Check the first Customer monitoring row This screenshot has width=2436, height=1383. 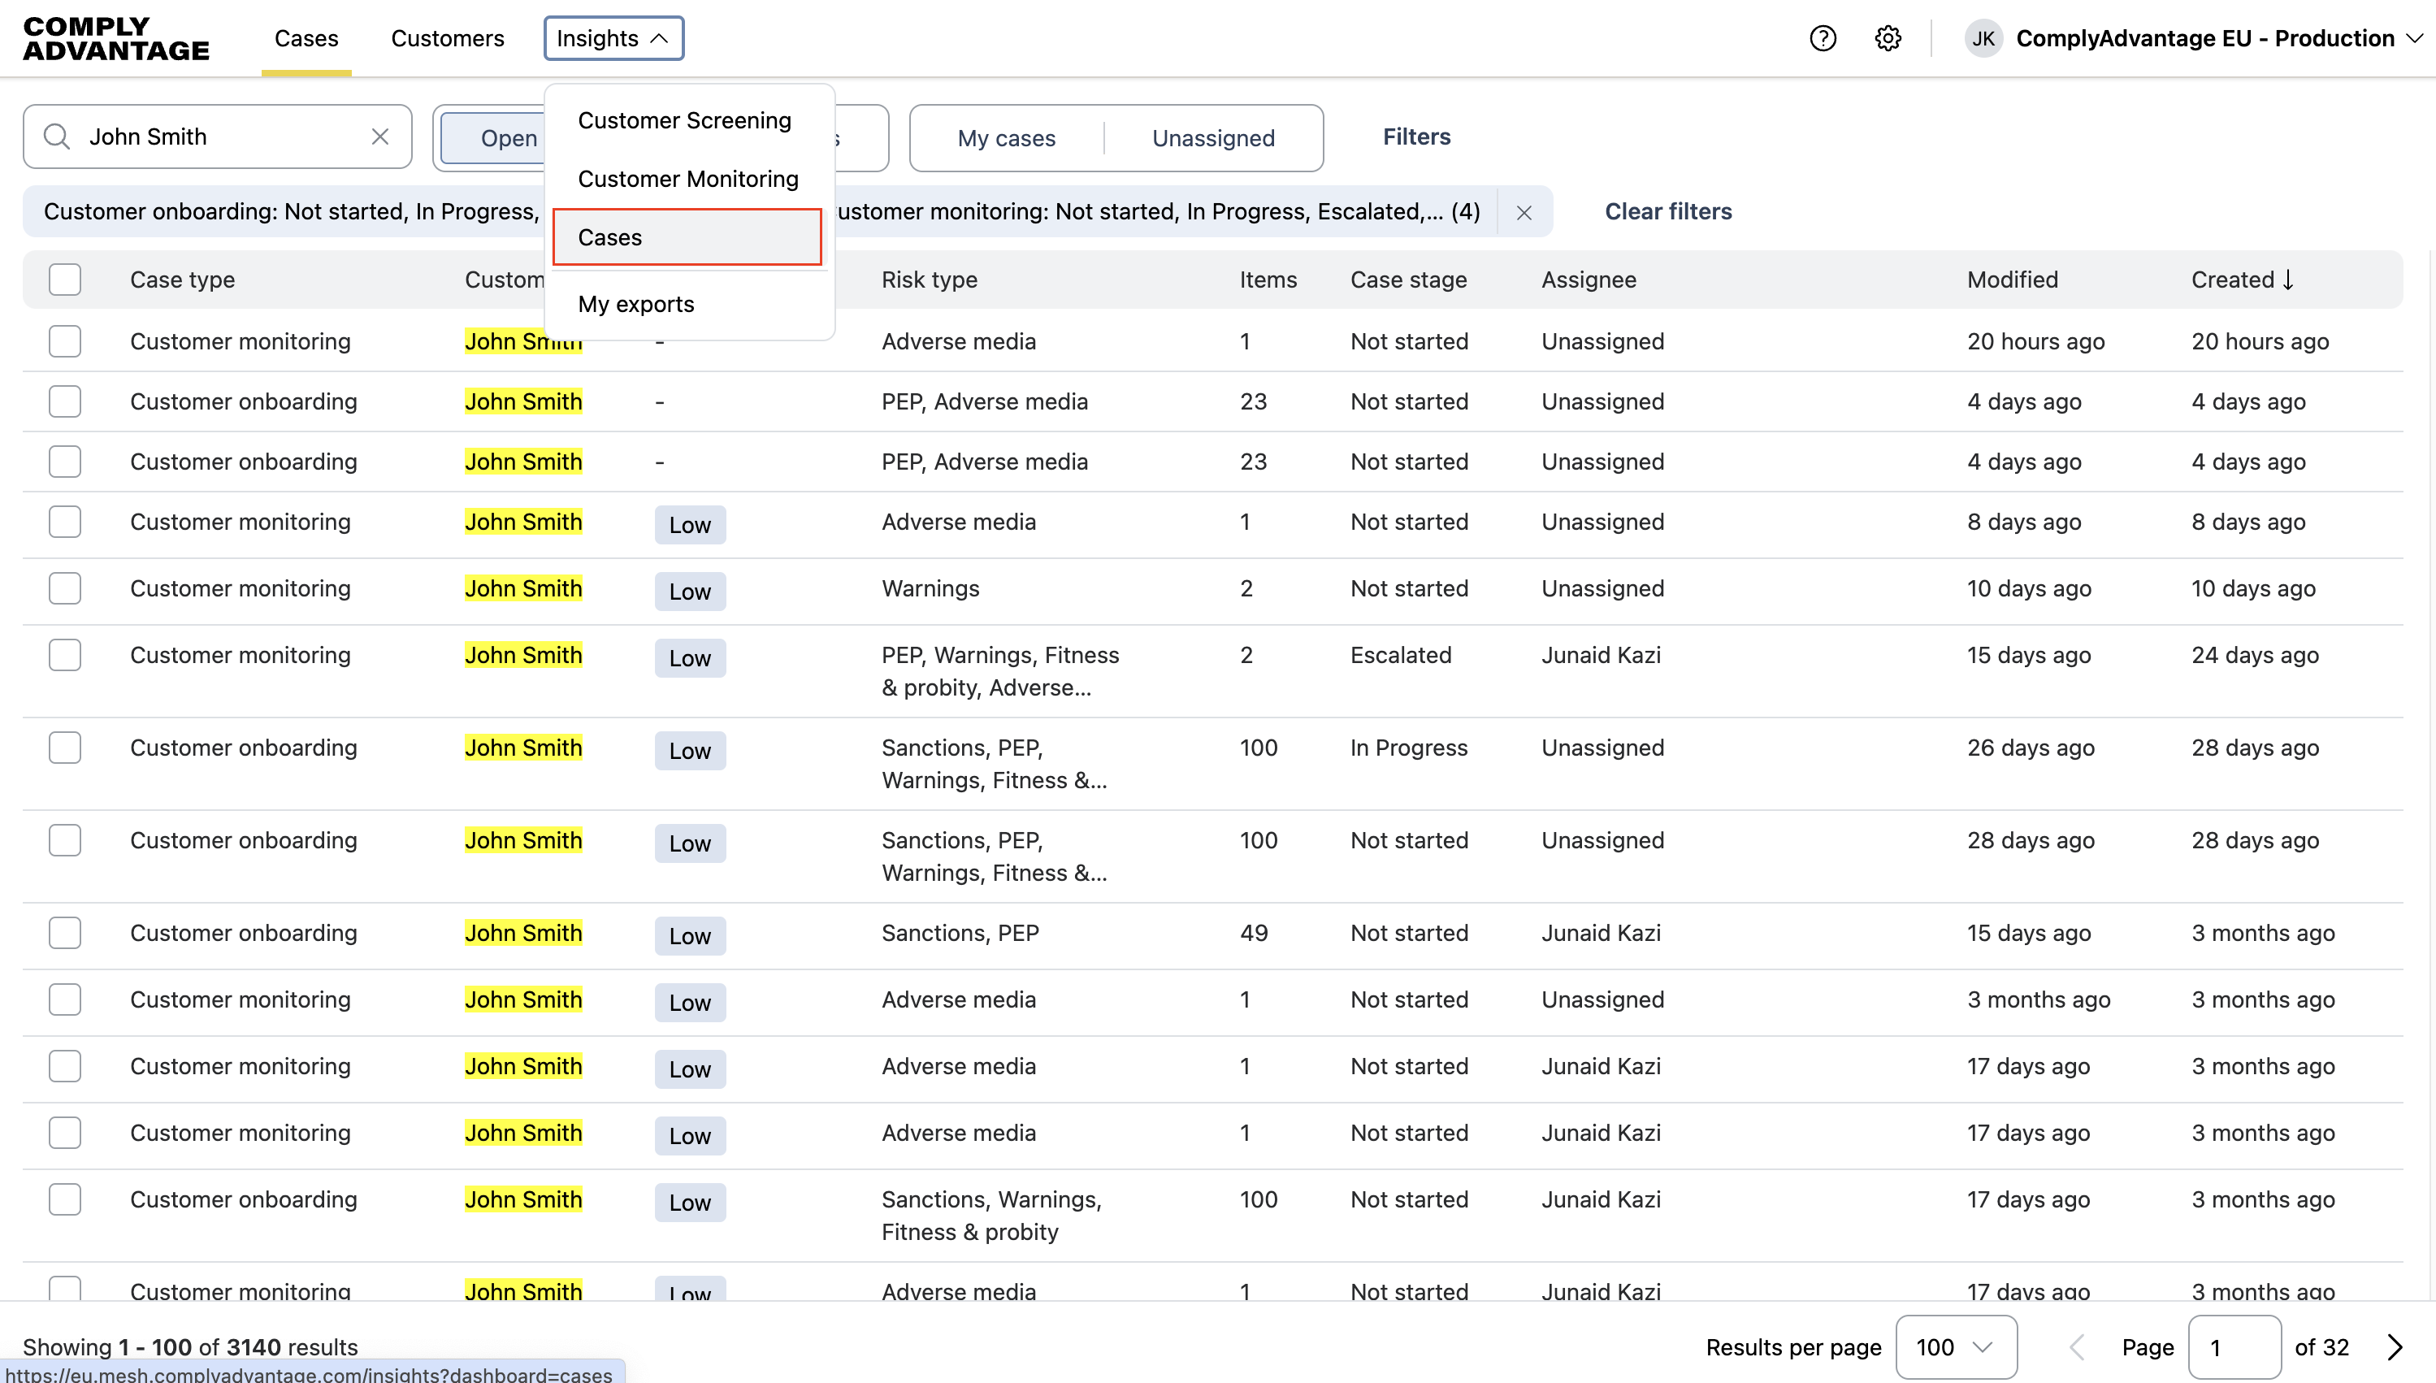coord(64,341)
